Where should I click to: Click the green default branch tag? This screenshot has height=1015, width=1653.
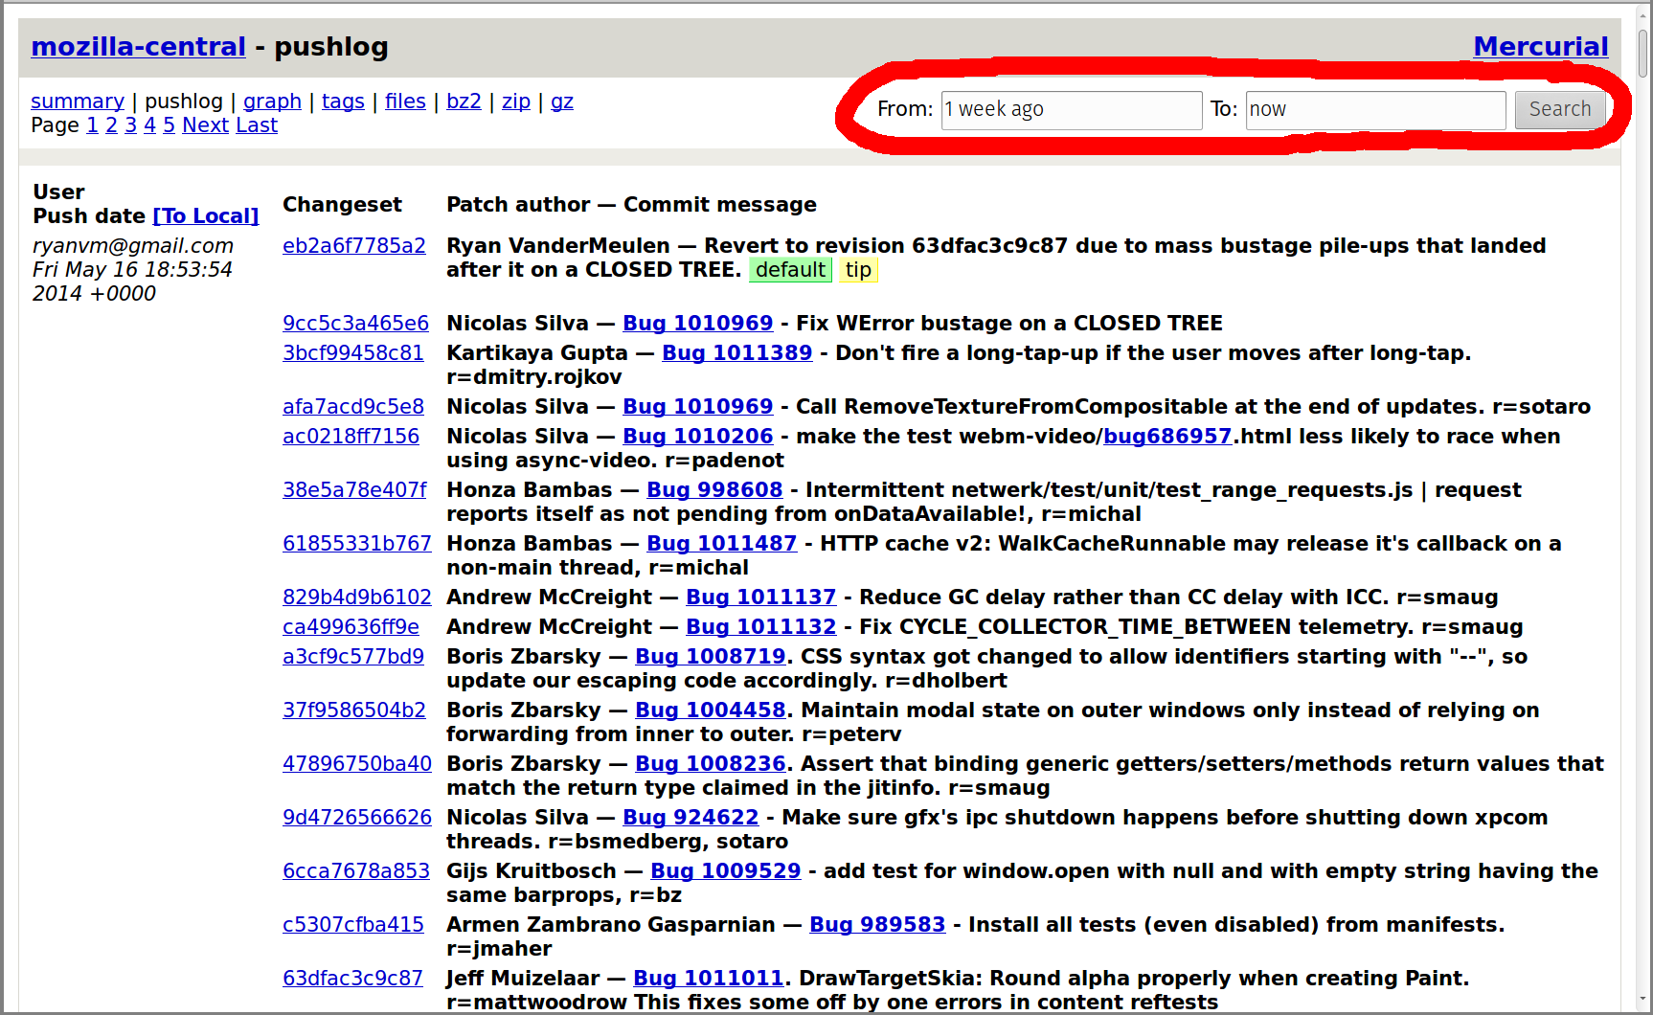click(x=790, y=270)
